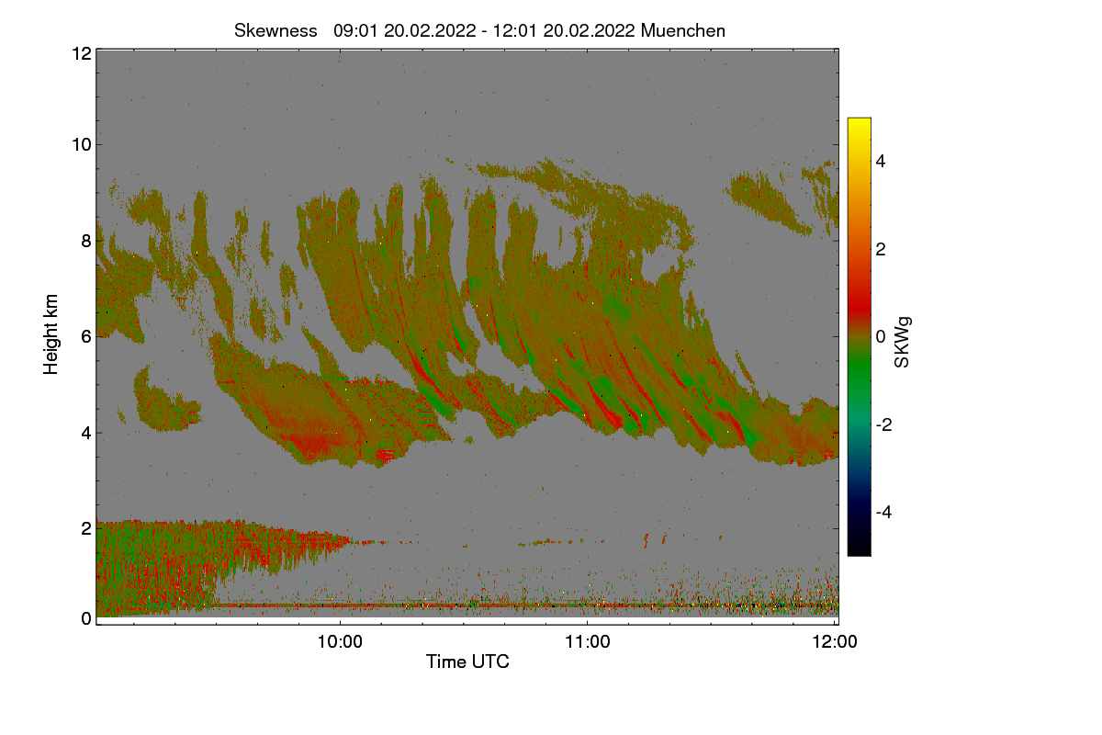
Task: Click the Height km axis title
Action: tap(51, 334)
